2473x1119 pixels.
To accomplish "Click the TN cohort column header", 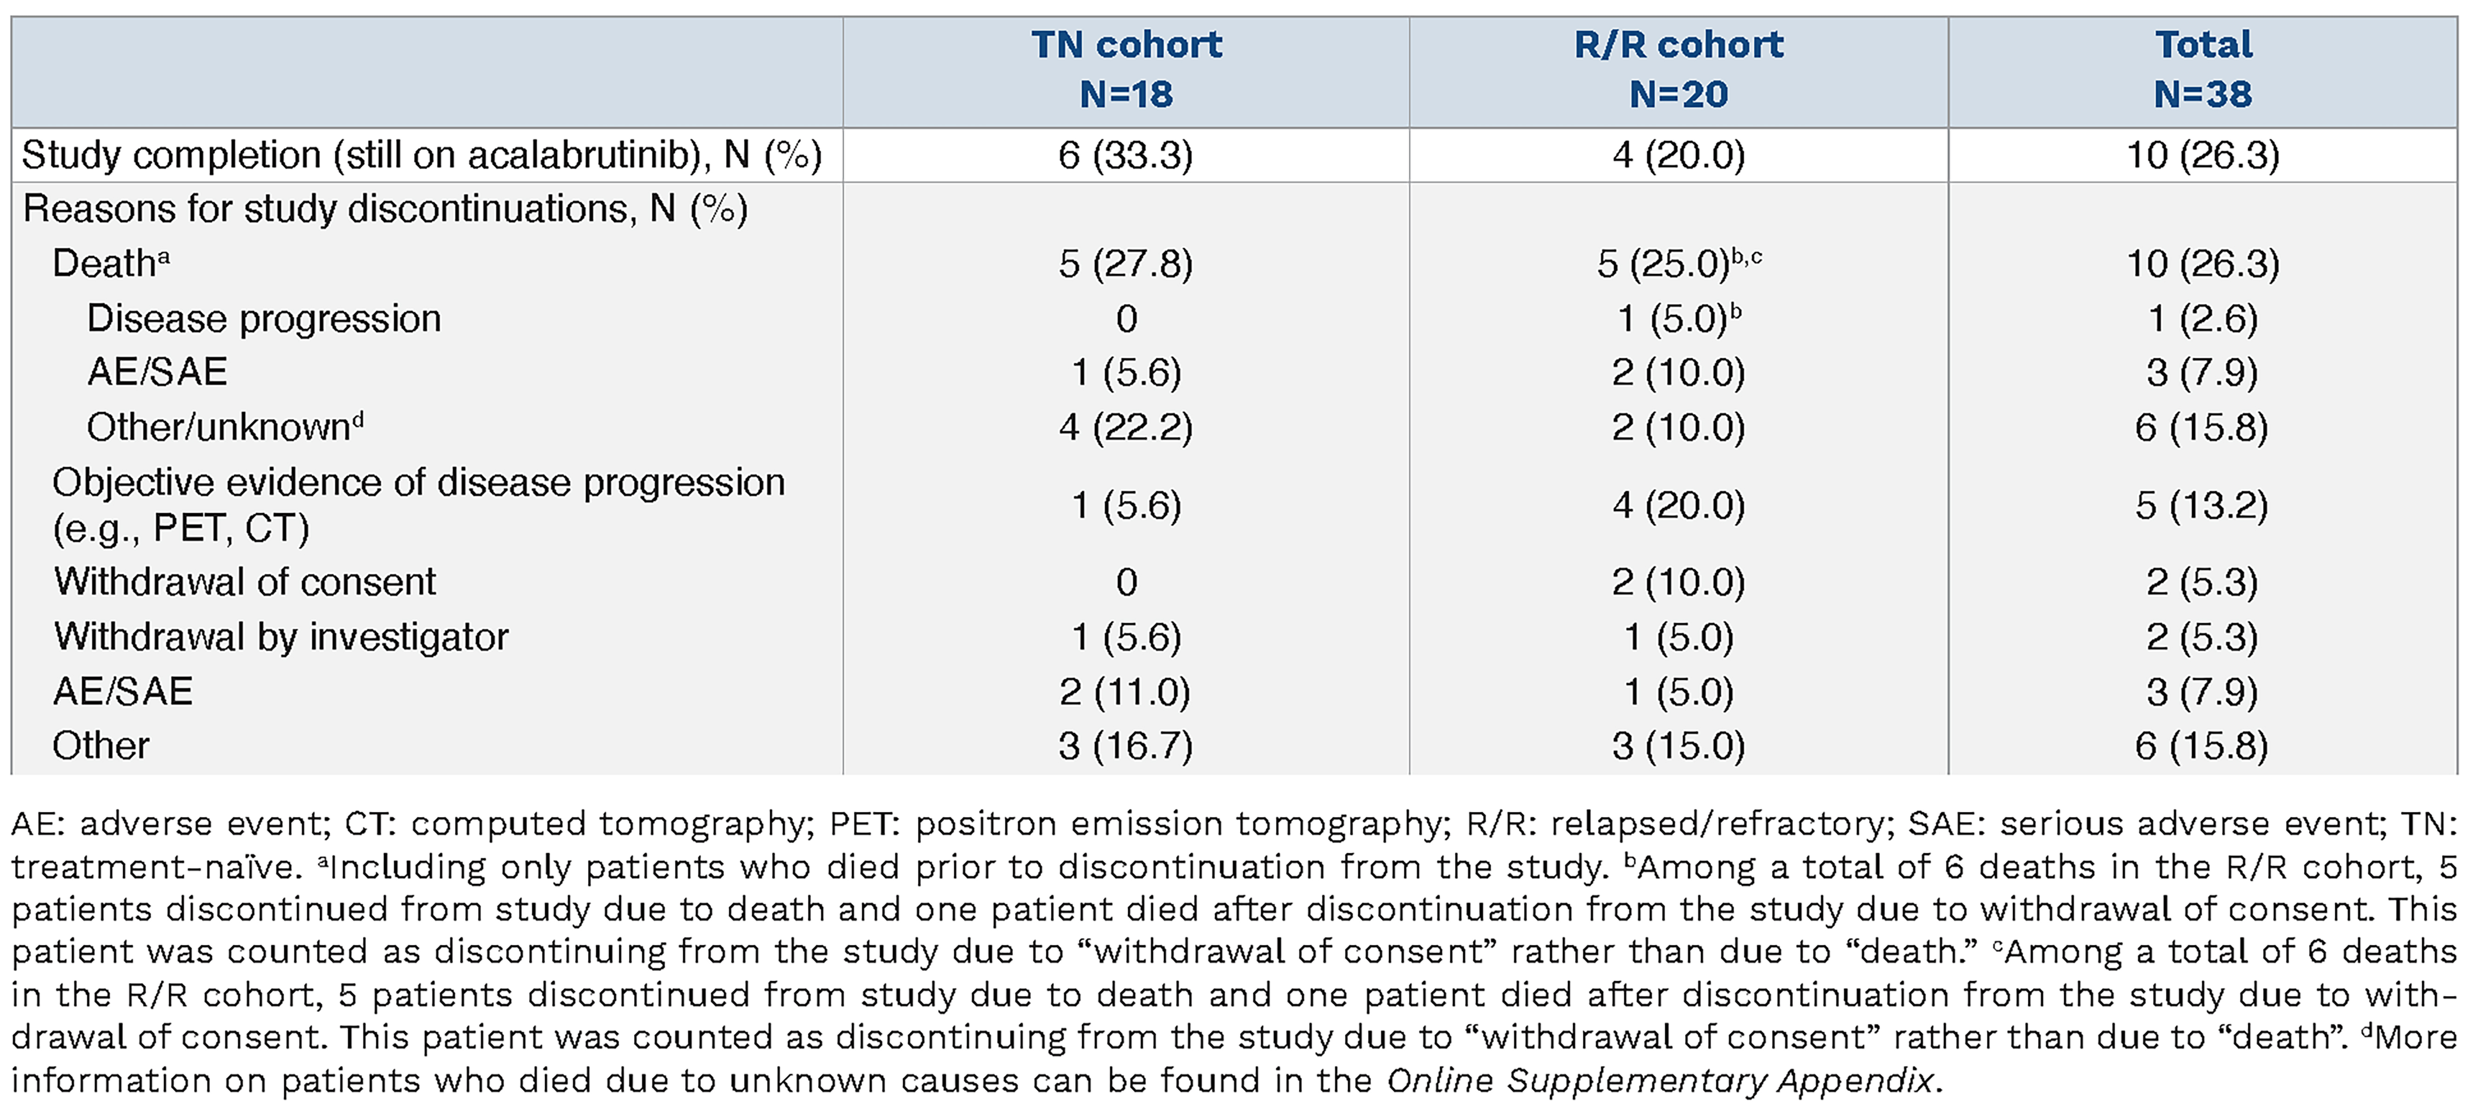I will pyautogui.click(x=1126, y=69).
